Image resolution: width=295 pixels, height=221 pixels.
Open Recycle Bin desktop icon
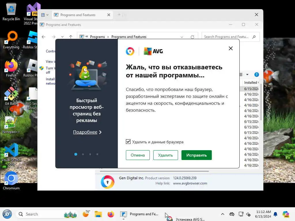pos(11,12)
